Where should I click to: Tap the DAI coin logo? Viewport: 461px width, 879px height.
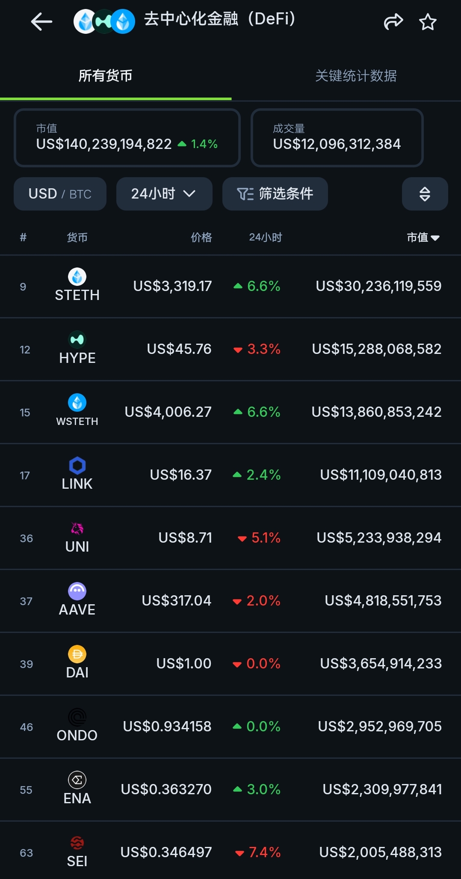(77, 654)
